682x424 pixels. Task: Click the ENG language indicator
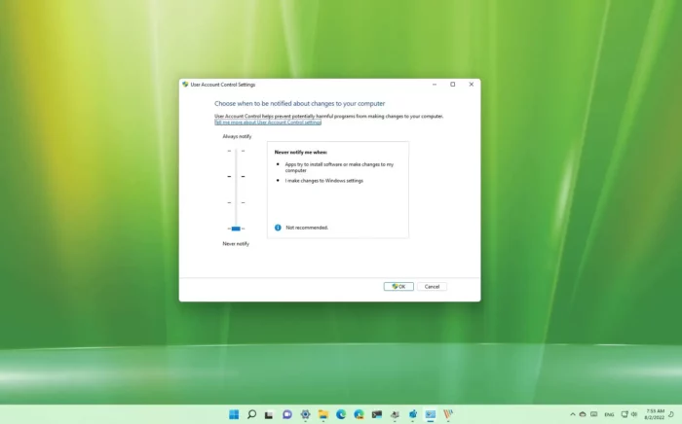click(609, 415)
